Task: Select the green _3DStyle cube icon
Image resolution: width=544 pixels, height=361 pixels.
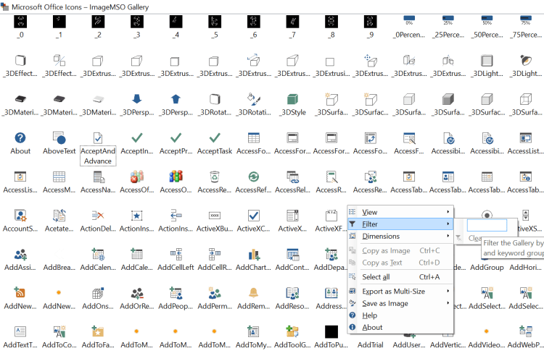Action: (x=292, y=99)
